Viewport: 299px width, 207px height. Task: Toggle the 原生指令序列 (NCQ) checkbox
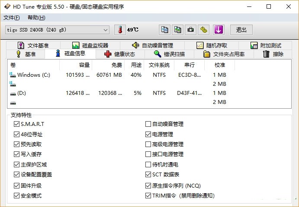[148, 185]
